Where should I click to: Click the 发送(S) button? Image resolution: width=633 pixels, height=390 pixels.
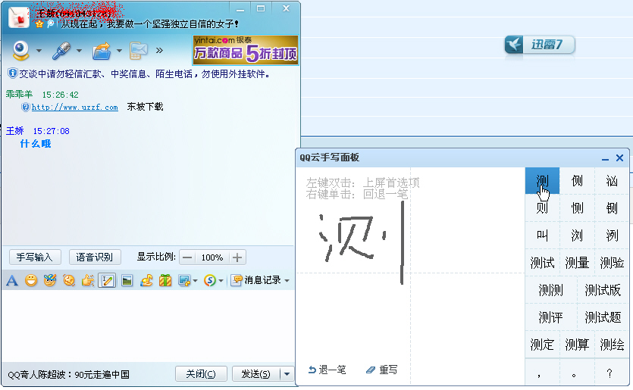click(x=256, y=374)
